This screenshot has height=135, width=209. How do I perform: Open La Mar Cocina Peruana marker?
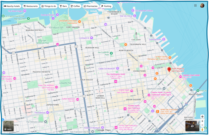point(170,58)
